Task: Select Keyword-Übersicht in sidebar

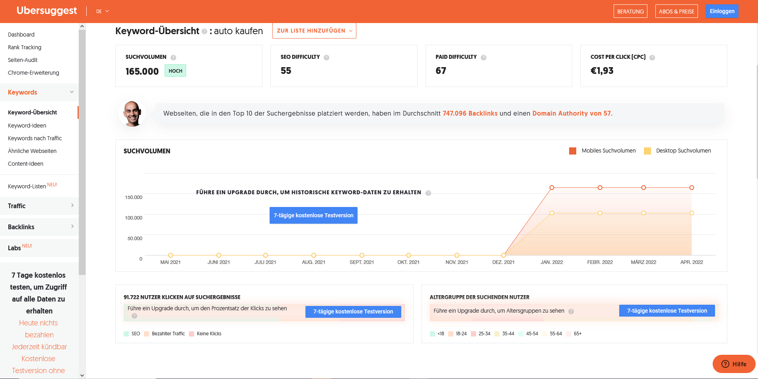Action: click(x=32, y=112)
